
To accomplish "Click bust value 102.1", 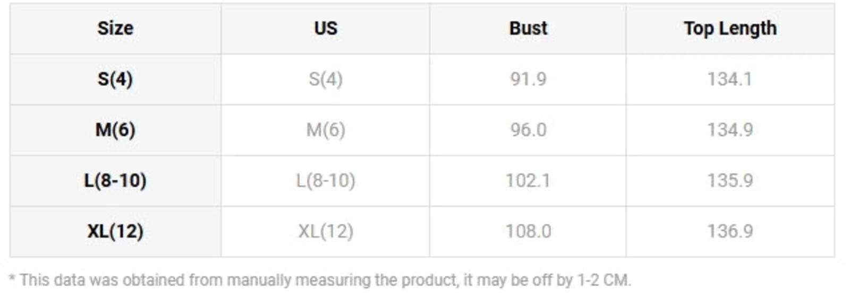I will [528, 181].
